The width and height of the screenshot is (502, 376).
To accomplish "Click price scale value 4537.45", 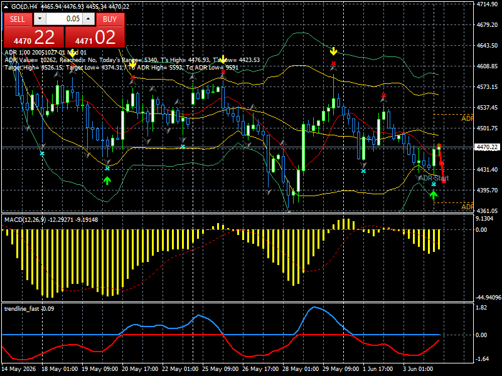I will pyautogui.click(x=488, y=107).
